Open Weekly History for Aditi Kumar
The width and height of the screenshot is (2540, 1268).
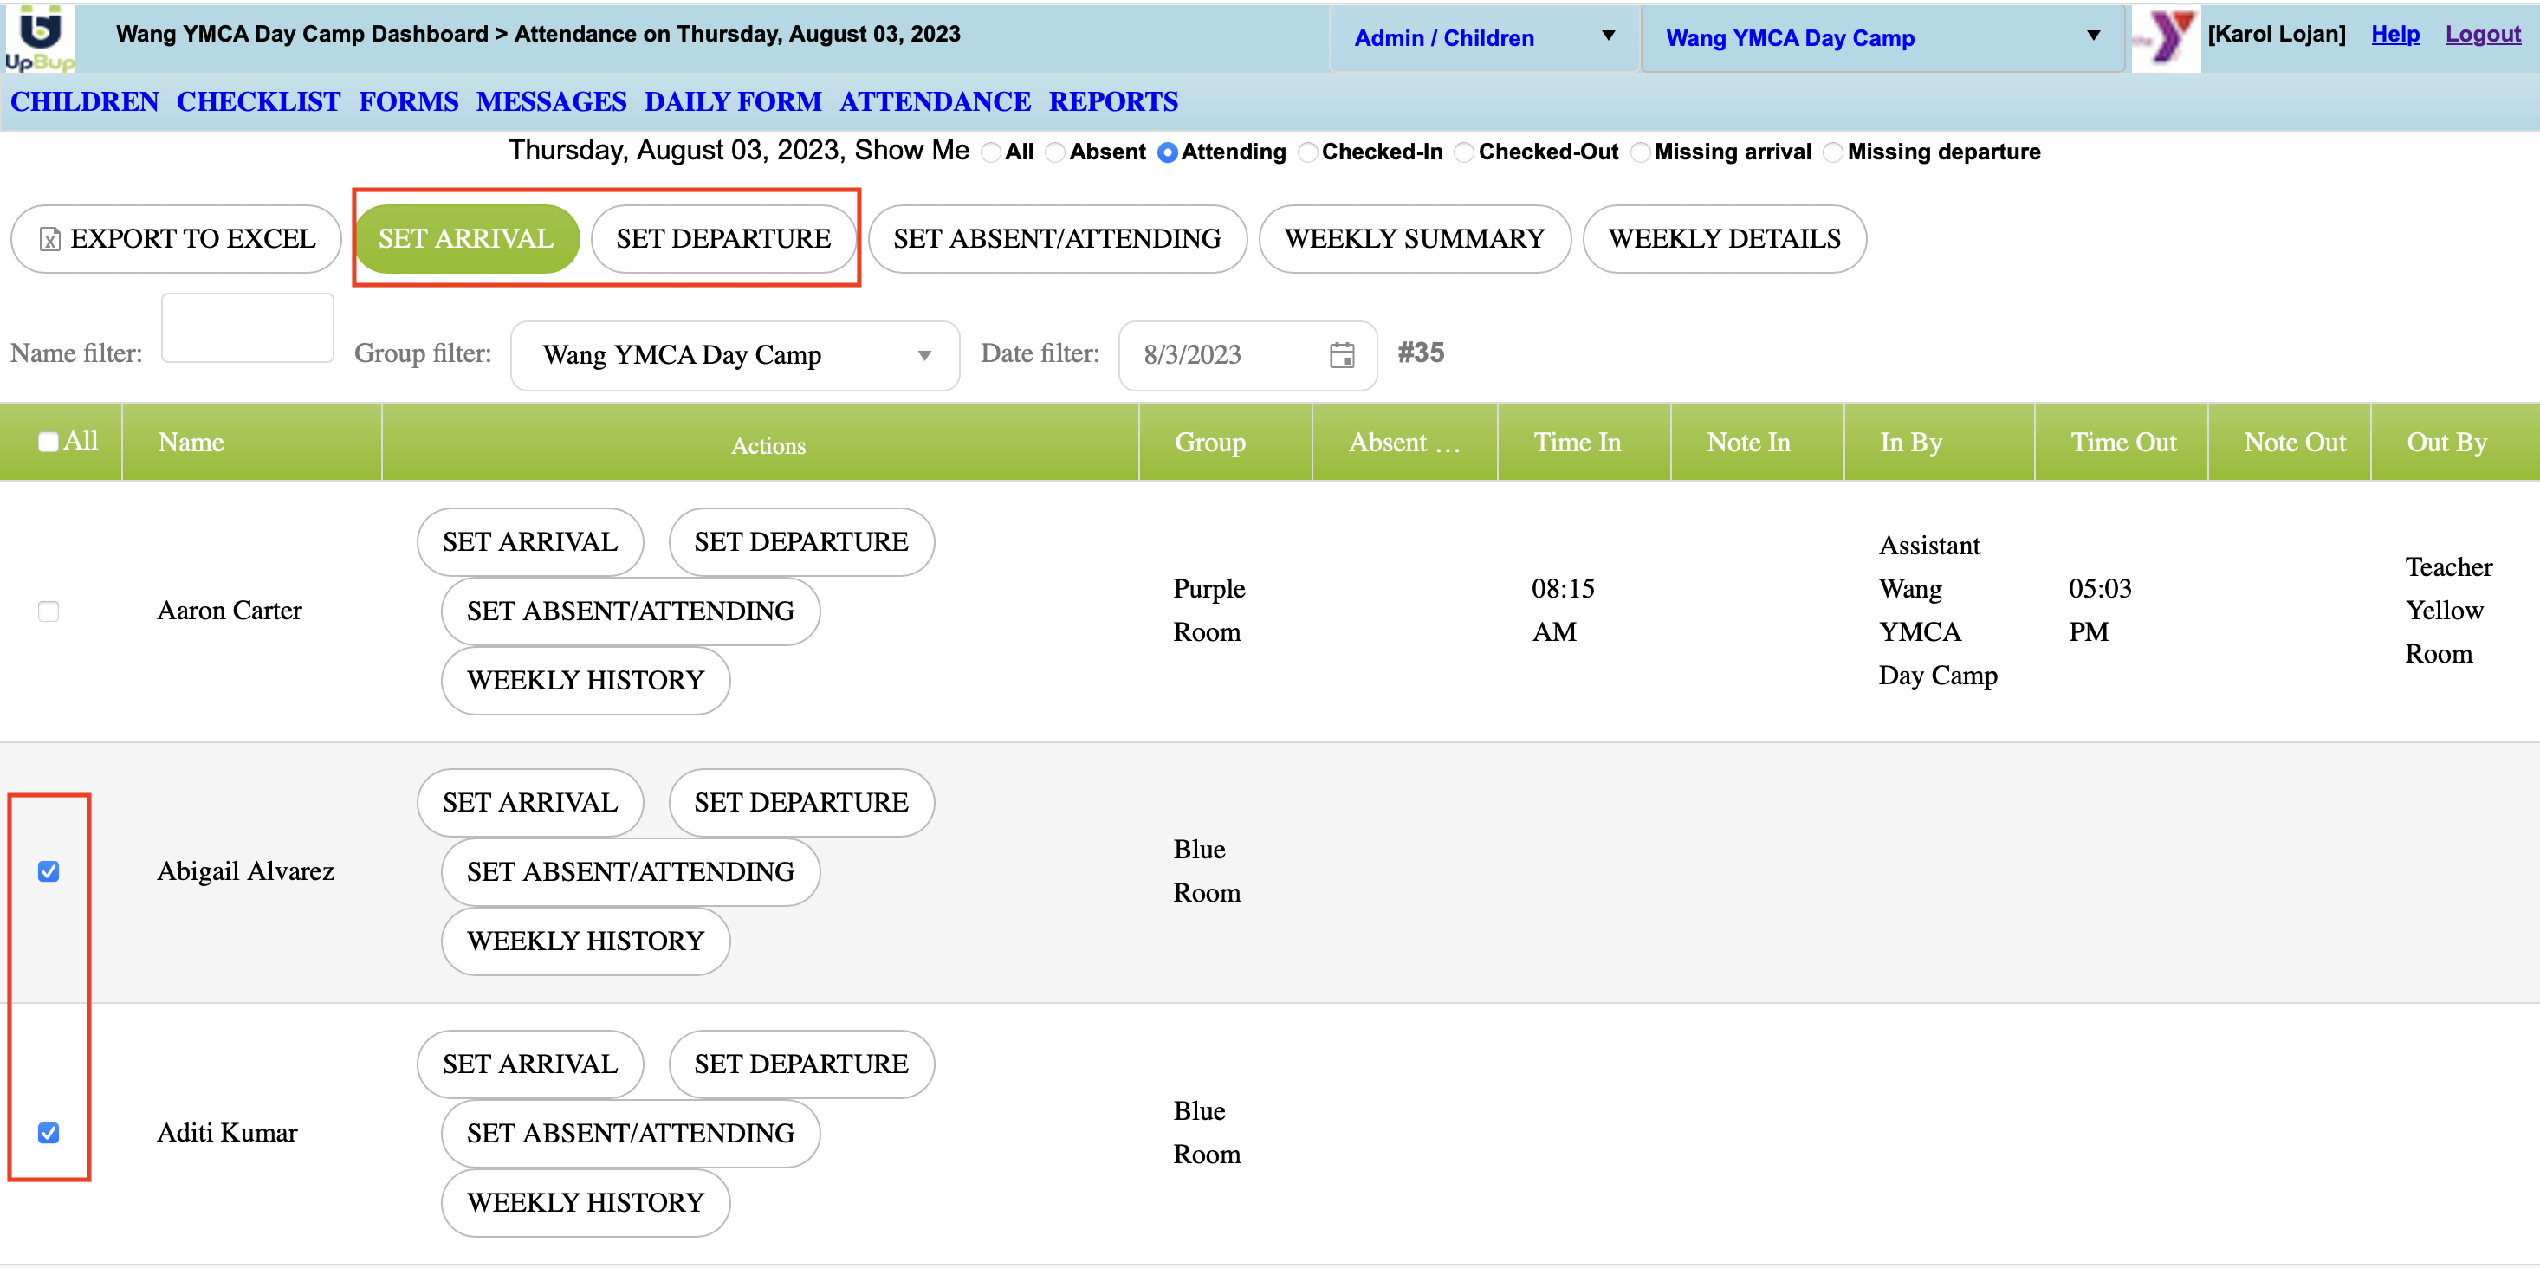585,1202
